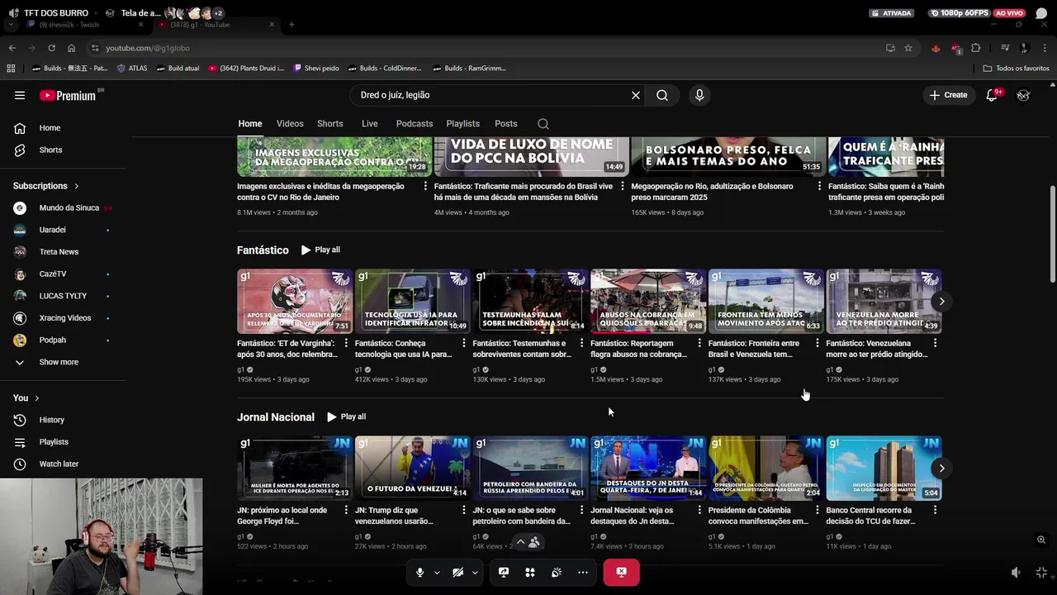Toggle fullscreen of the stream view
The height and width of the screenshot is (595, 1057).
click(1041, 572)
